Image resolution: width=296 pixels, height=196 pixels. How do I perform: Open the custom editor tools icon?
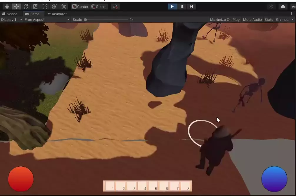pyautogui.click(x=64, y=6)
